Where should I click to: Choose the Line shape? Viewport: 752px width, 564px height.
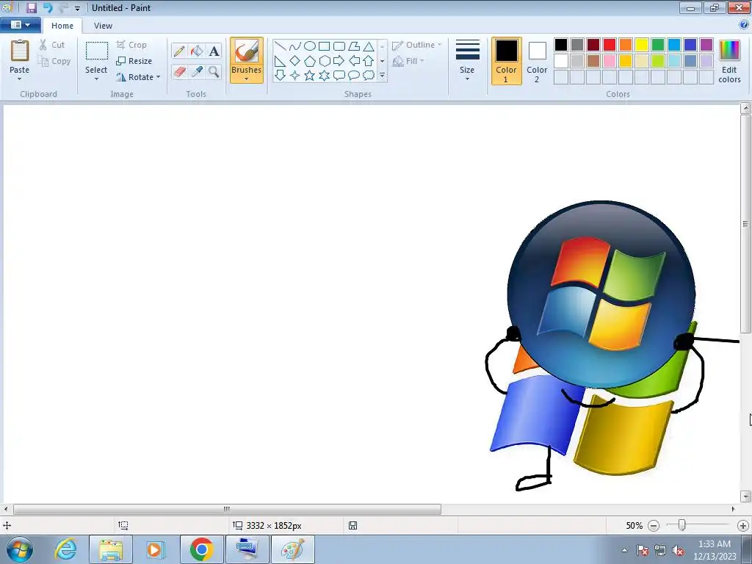click(x=281, y=46)
